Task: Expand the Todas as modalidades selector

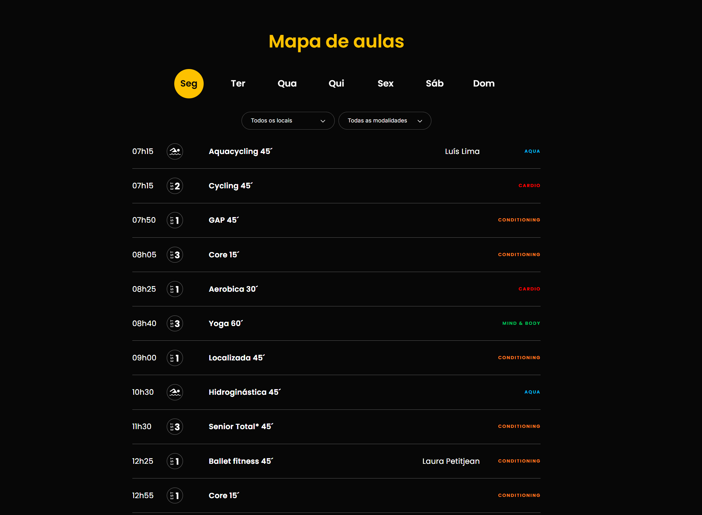Action: pos(384,121)
